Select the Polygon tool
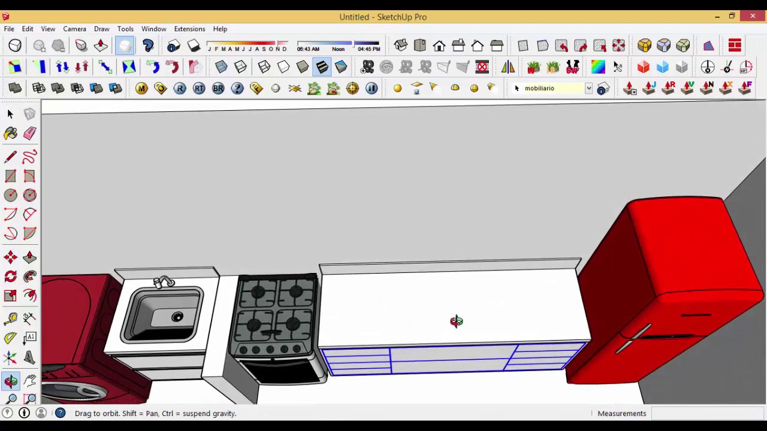 (x=29, y=195)
